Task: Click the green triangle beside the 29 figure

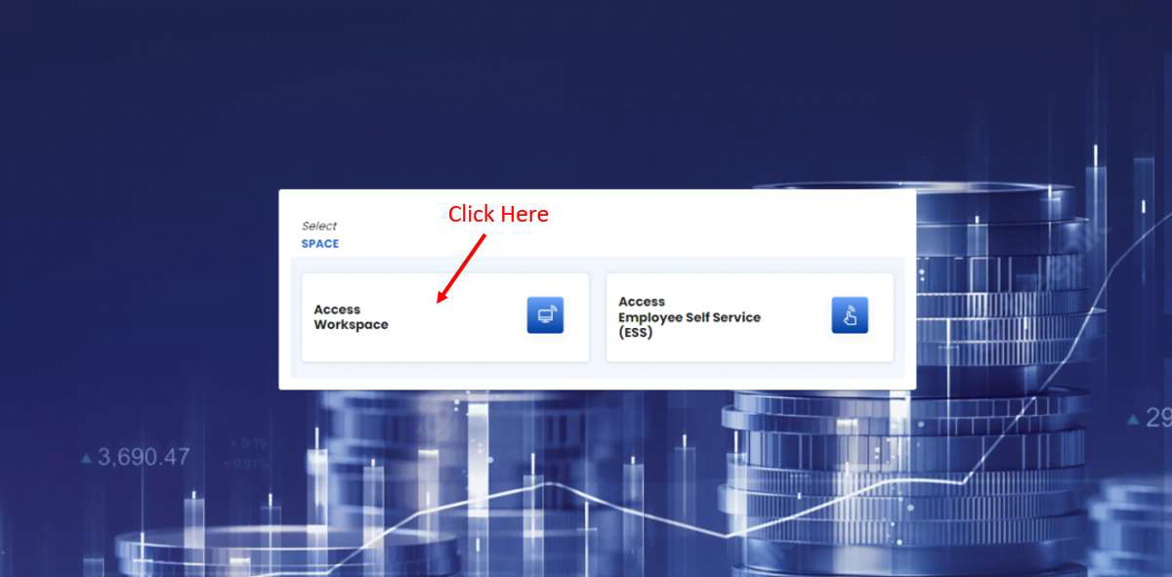Action: 1132,419
